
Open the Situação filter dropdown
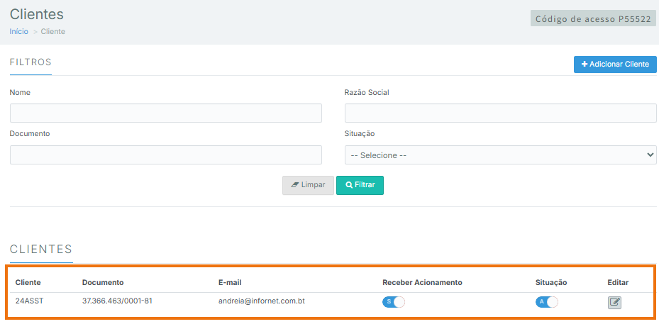[x=500, y=155]
